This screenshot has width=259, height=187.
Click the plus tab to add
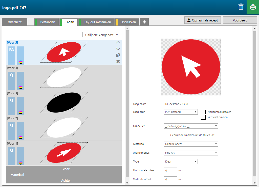click(x=144, y=22)
